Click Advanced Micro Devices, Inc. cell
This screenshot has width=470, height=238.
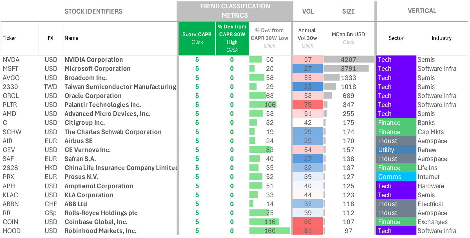108,114
